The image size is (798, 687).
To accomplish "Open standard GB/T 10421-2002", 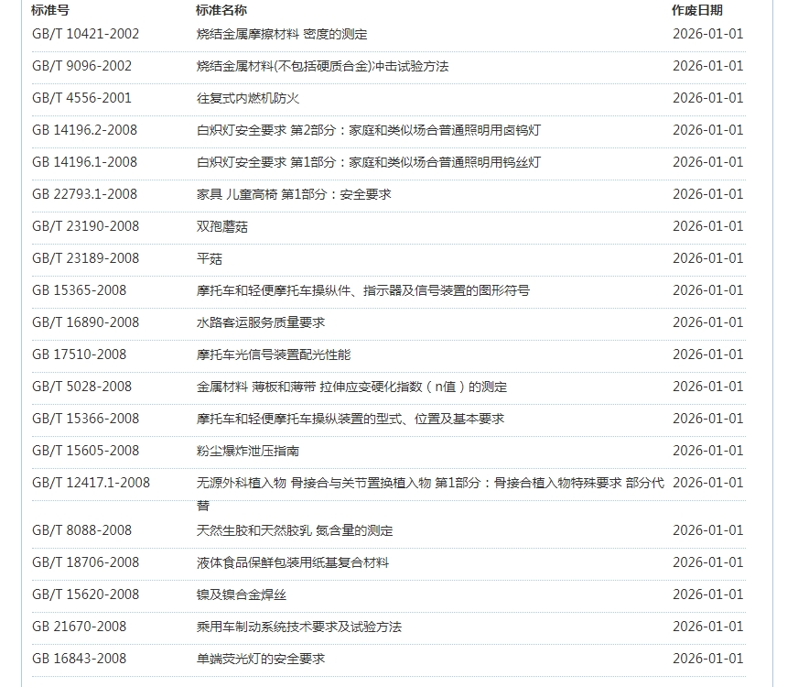I will tap(85, 34).
